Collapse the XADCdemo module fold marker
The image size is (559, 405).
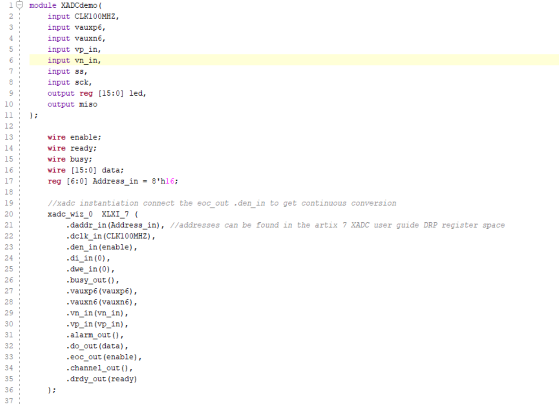(x=19, y=5)
